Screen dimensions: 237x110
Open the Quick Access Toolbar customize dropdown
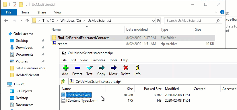point(26,5)
